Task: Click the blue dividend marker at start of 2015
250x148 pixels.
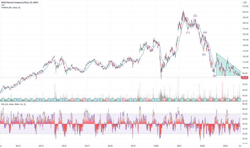Action: point(40,100)
